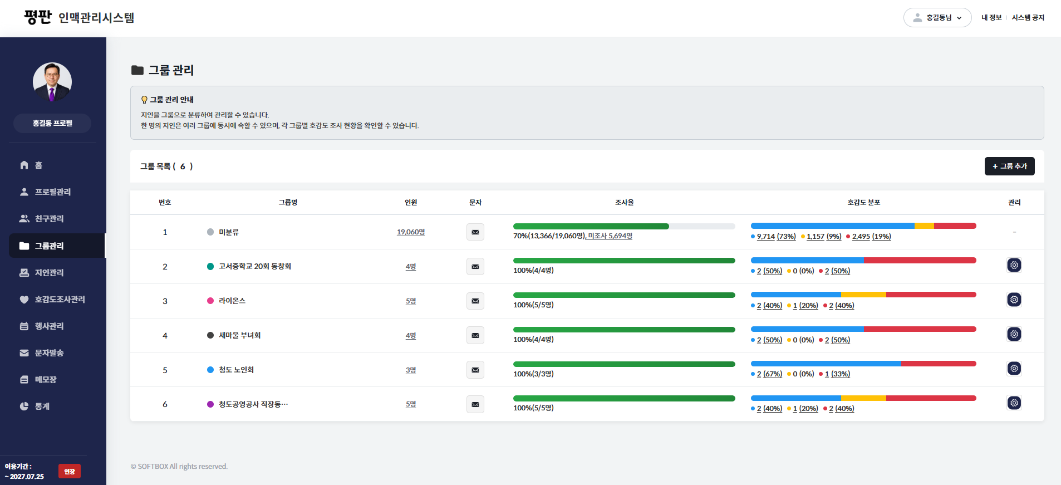The width and height of the screenshot is (1061, 485).
Task: Go to 홈 in the sidebar
Action: click(38, 165)
